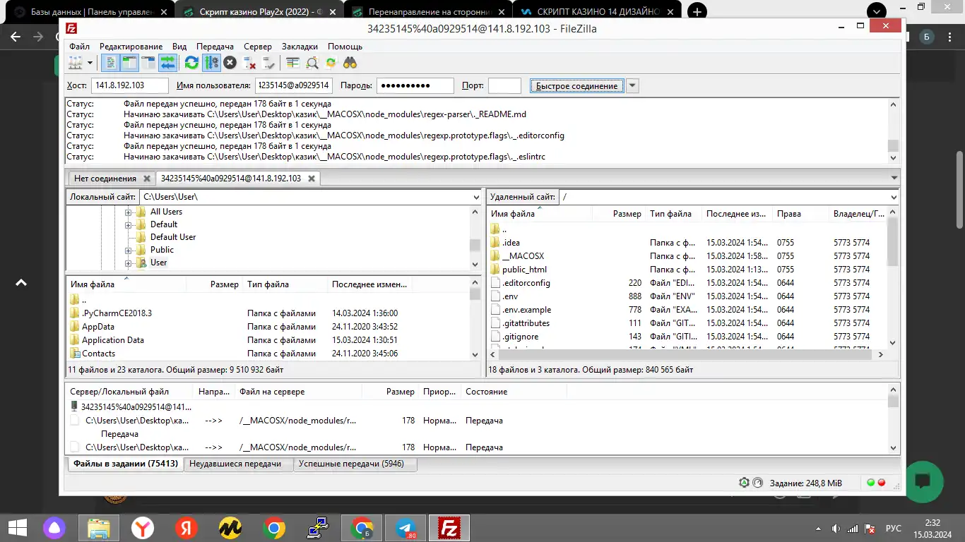Toggle processing of the transfer queue

[x=211, y=63]
